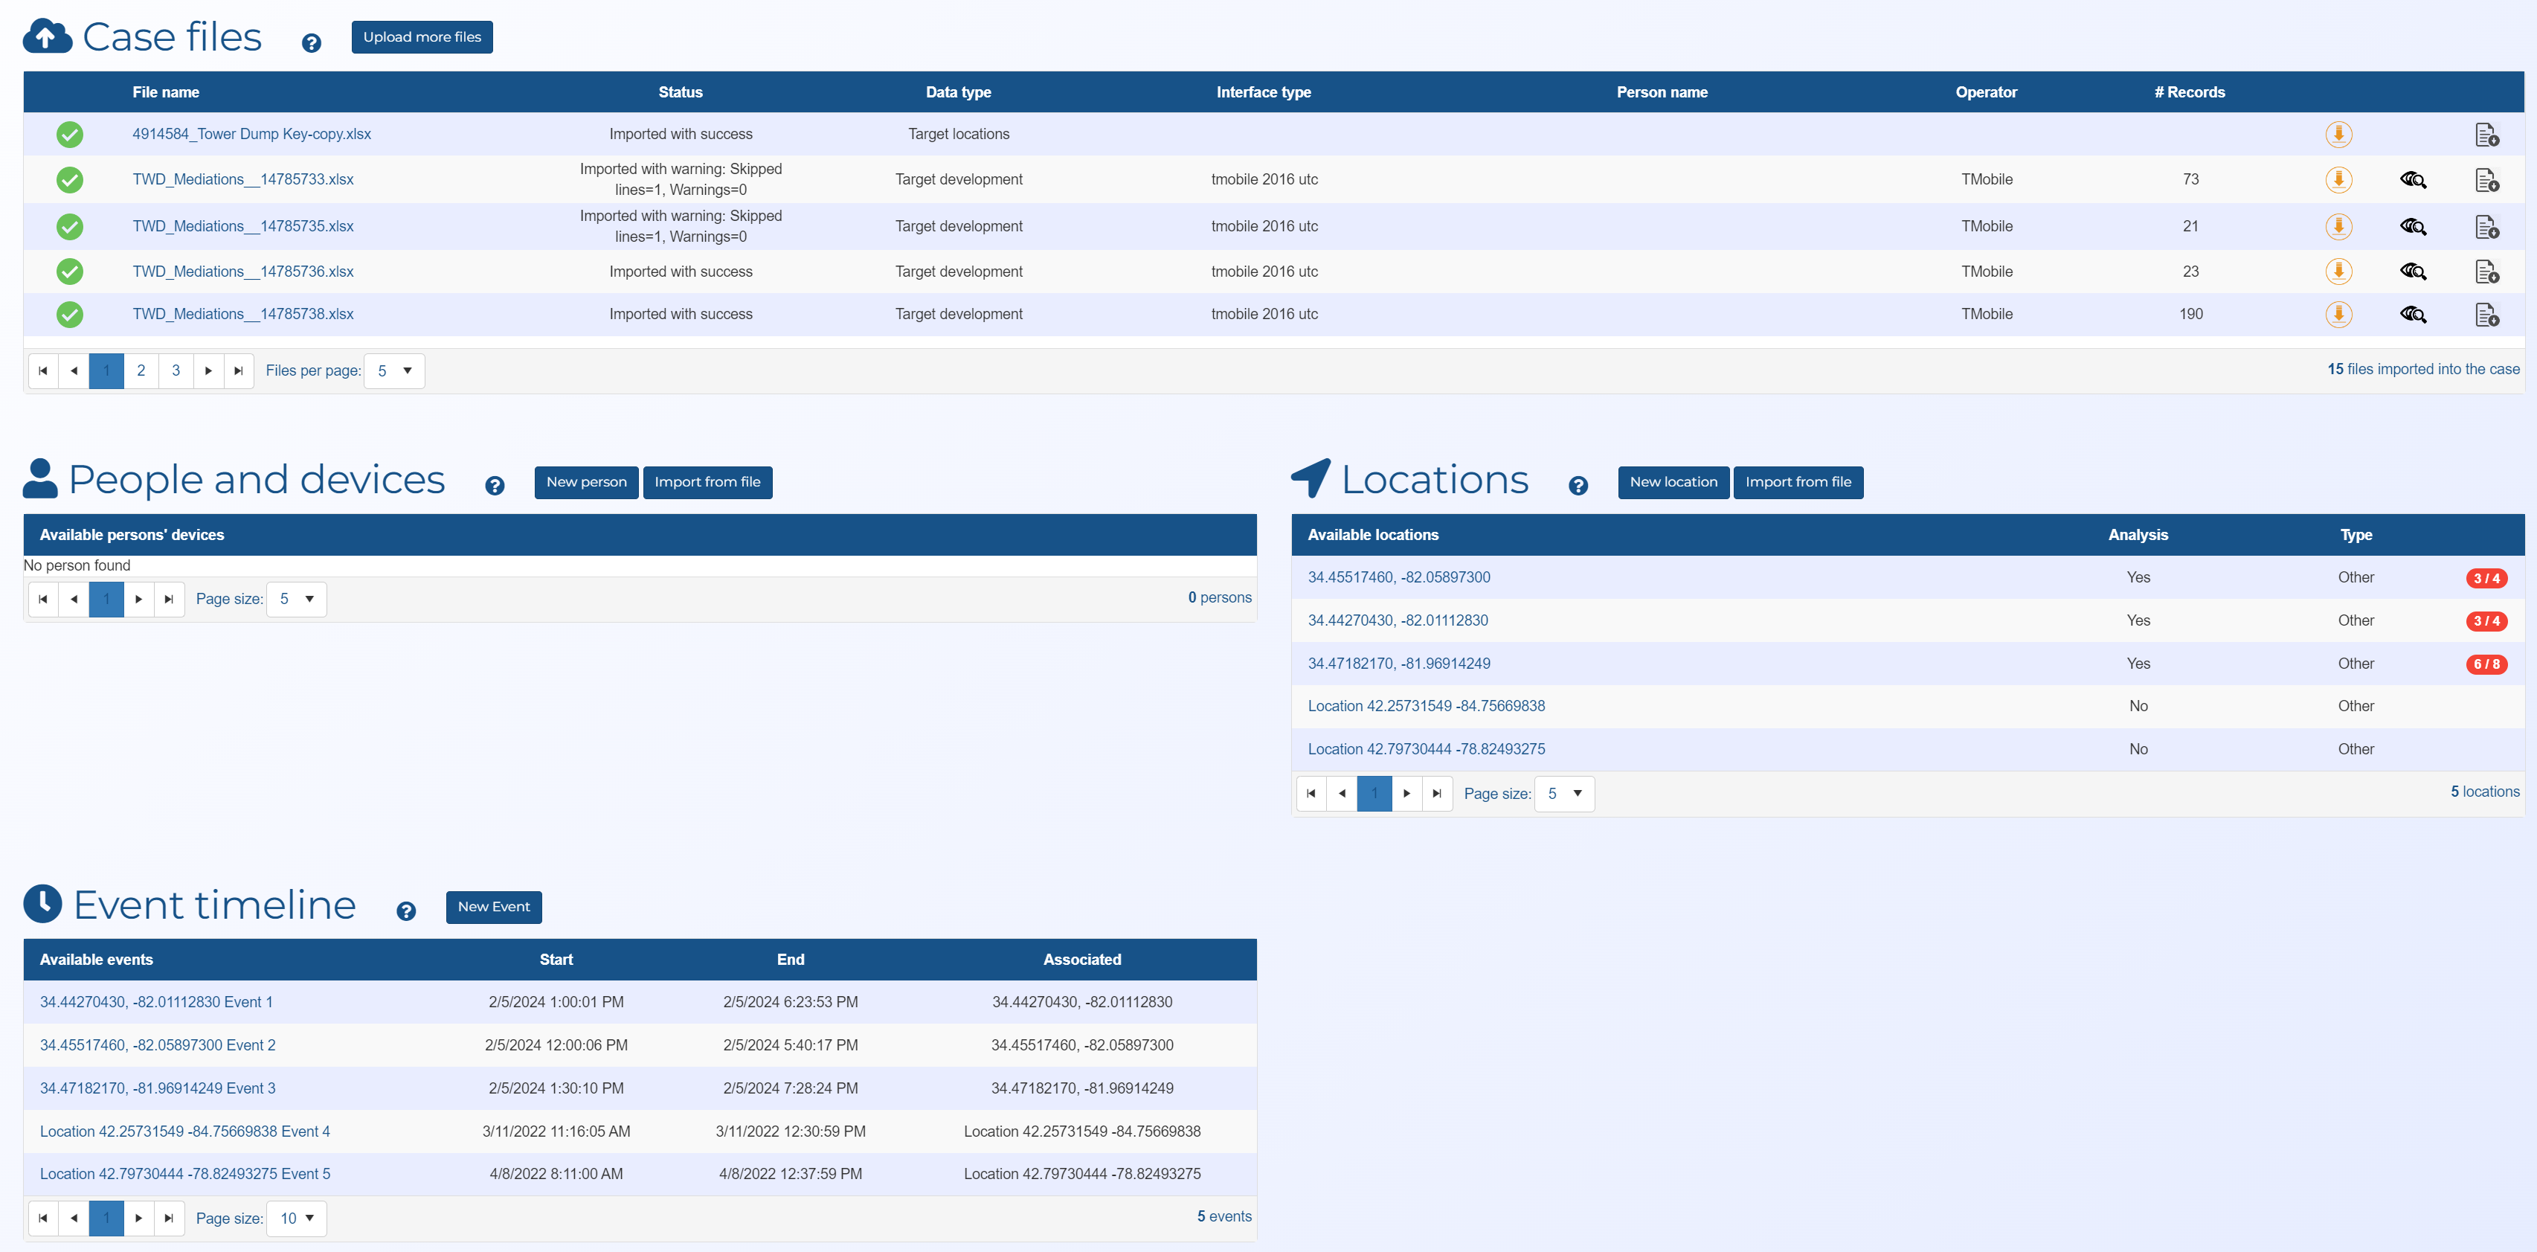
Task: Open help for Locations section
Action: coord(1578,486)
